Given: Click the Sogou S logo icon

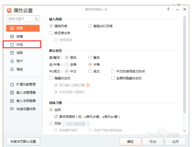Looking at the screenshot, I should (x=9, y=11).
